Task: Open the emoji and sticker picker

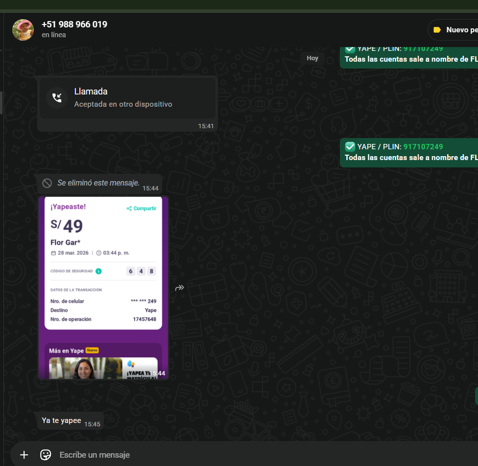Action: [46, 455]
